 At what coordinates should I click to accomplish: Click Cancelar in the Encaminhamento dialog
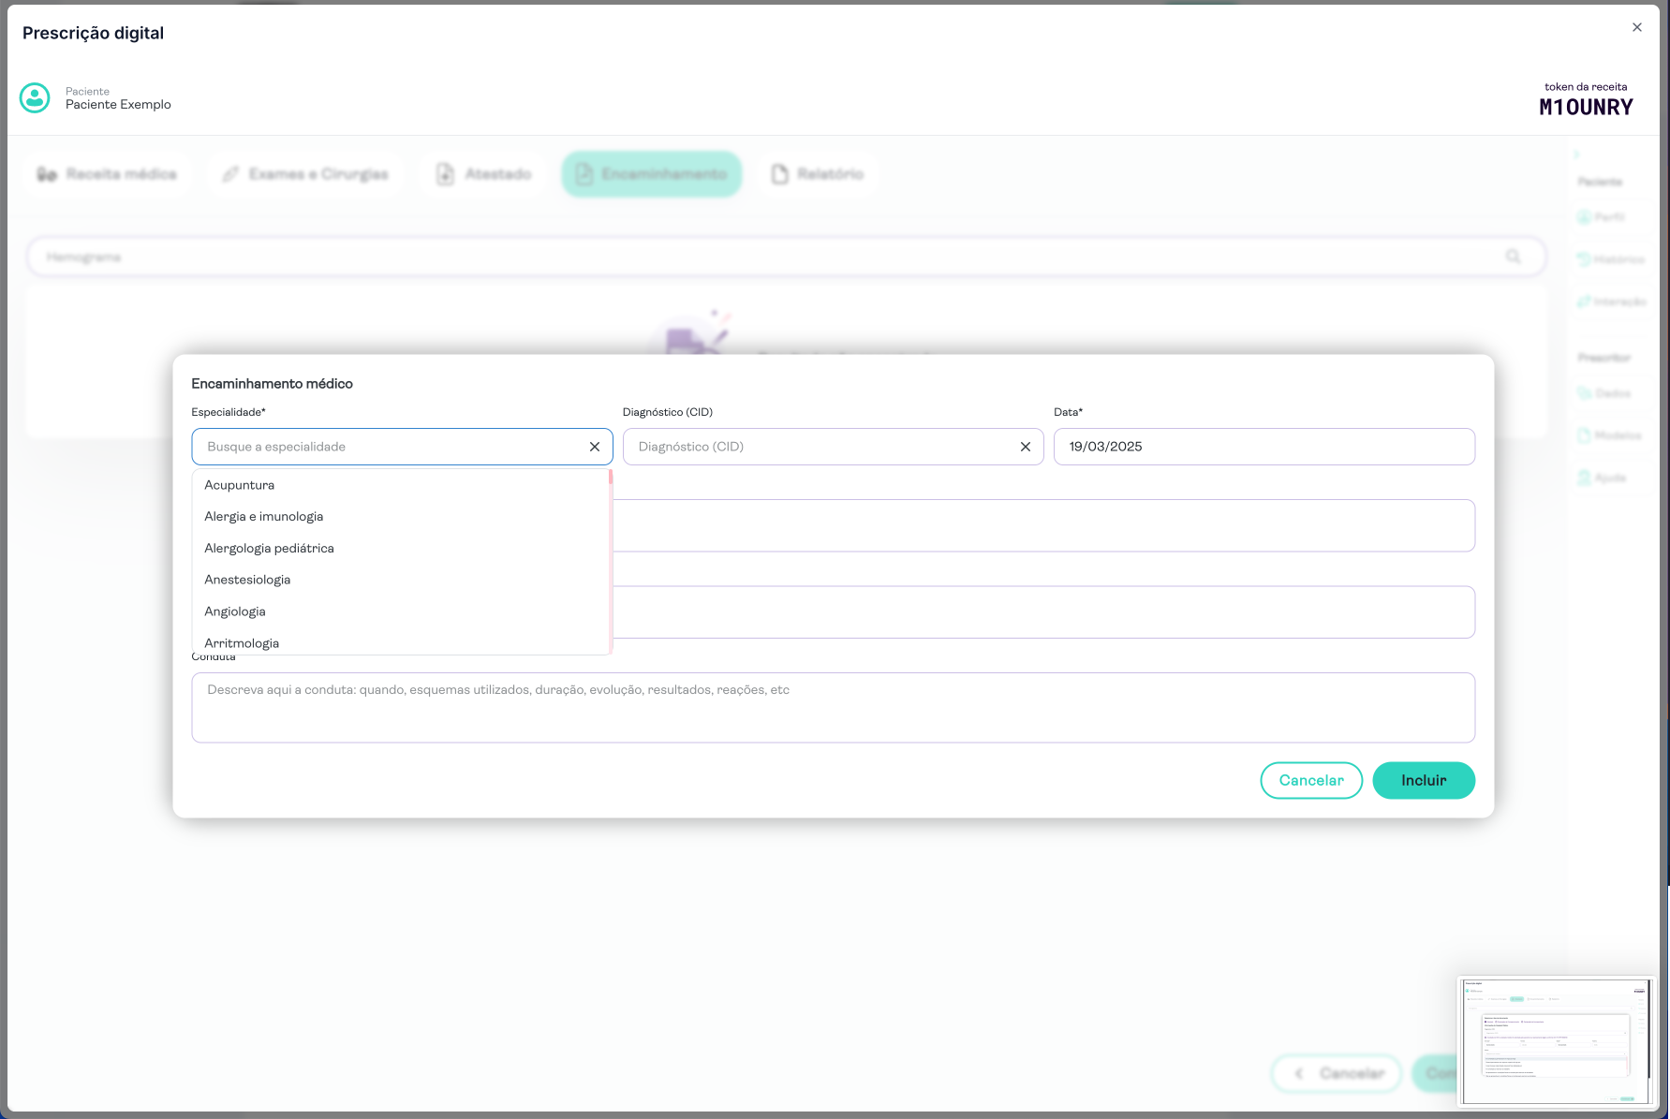click(x=1310, y=780)
